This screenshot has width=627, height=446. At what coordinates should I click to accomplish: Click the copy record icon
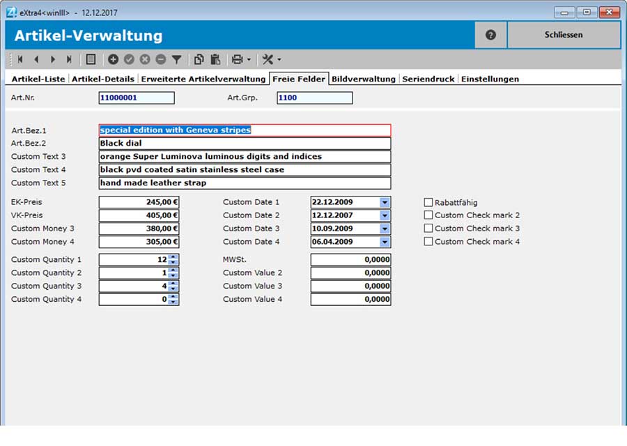(199, 59)
